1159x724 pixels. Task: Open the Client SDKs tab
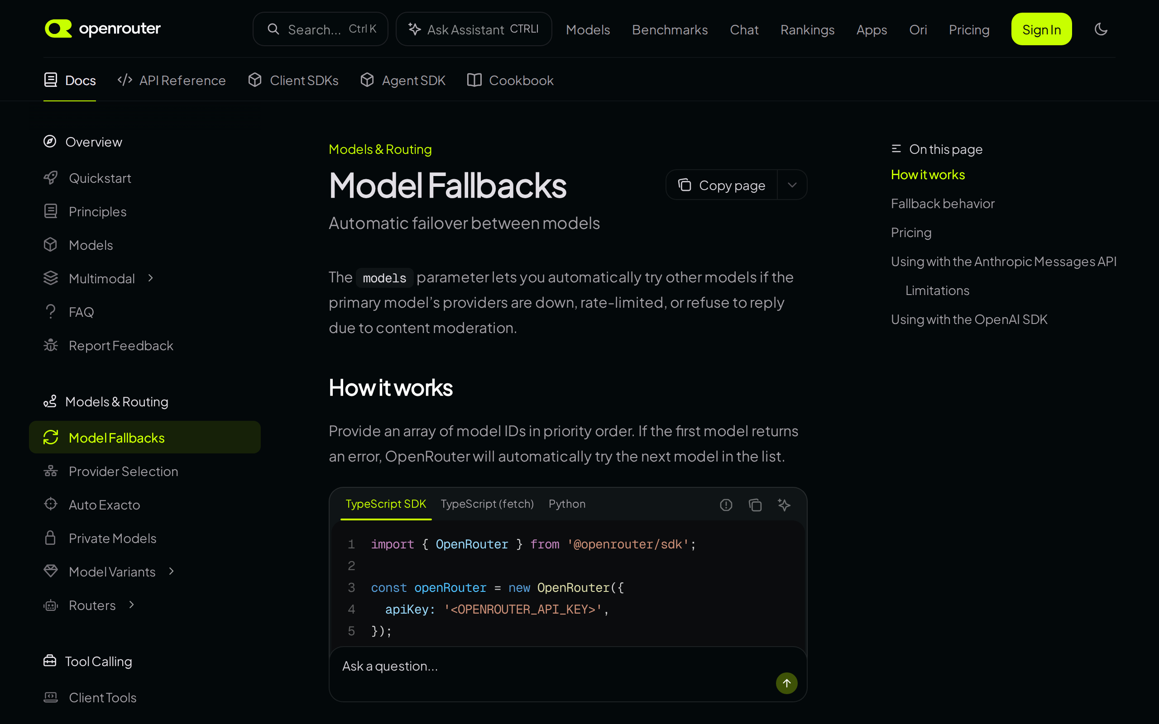pyautogui.click(x=293, y=81)
